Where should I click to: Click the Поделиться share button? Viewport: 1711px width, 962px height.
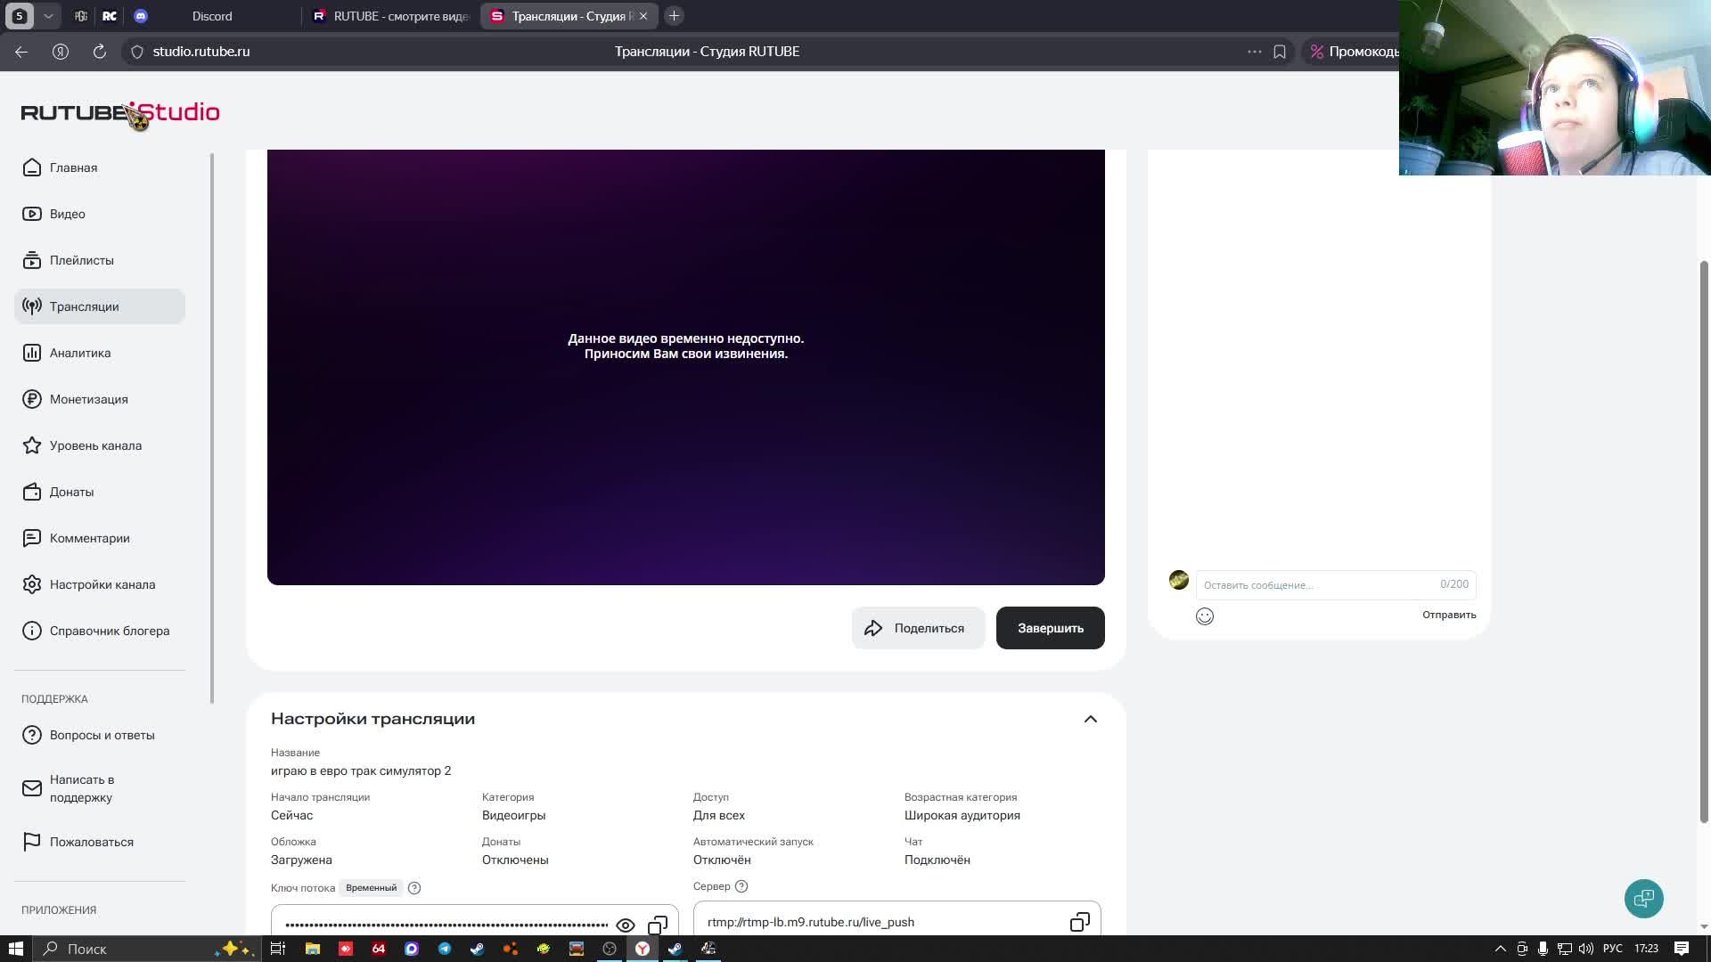(918, 628)
